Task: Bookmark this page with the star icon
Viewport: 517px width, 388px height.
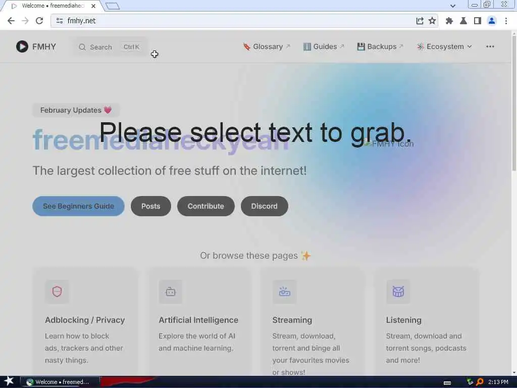Action: point(432,21)
